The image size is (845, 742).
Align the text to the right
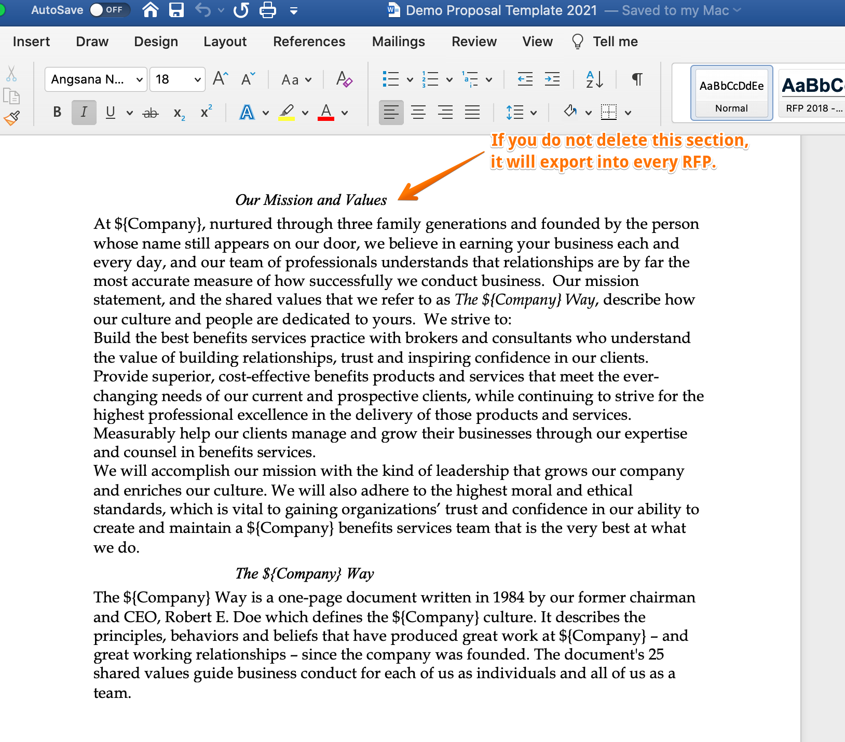pyautogui.click(x=445, y=112)
